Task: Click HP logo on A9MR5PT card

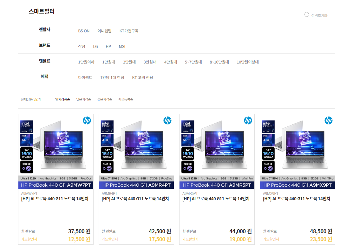Action: (248, 120)
